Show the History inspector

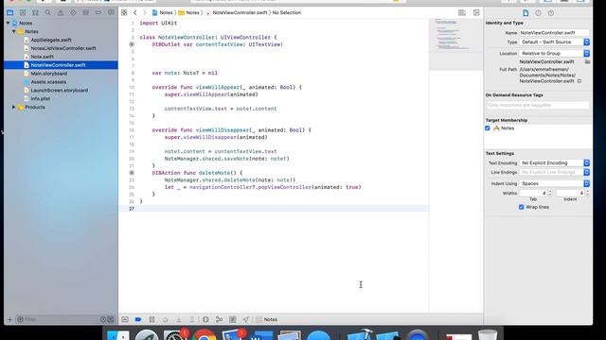pos(538,13)
